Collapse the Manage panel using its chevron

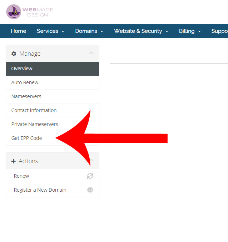pos(91,53)
